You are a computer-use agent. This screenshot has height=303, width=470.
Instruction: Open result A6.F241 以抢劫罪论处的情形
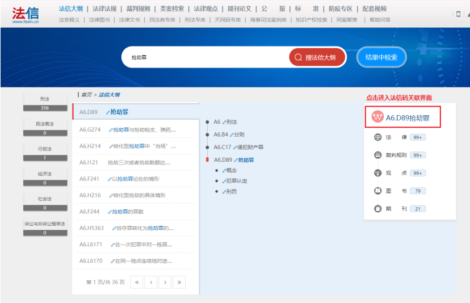point(136,179)
